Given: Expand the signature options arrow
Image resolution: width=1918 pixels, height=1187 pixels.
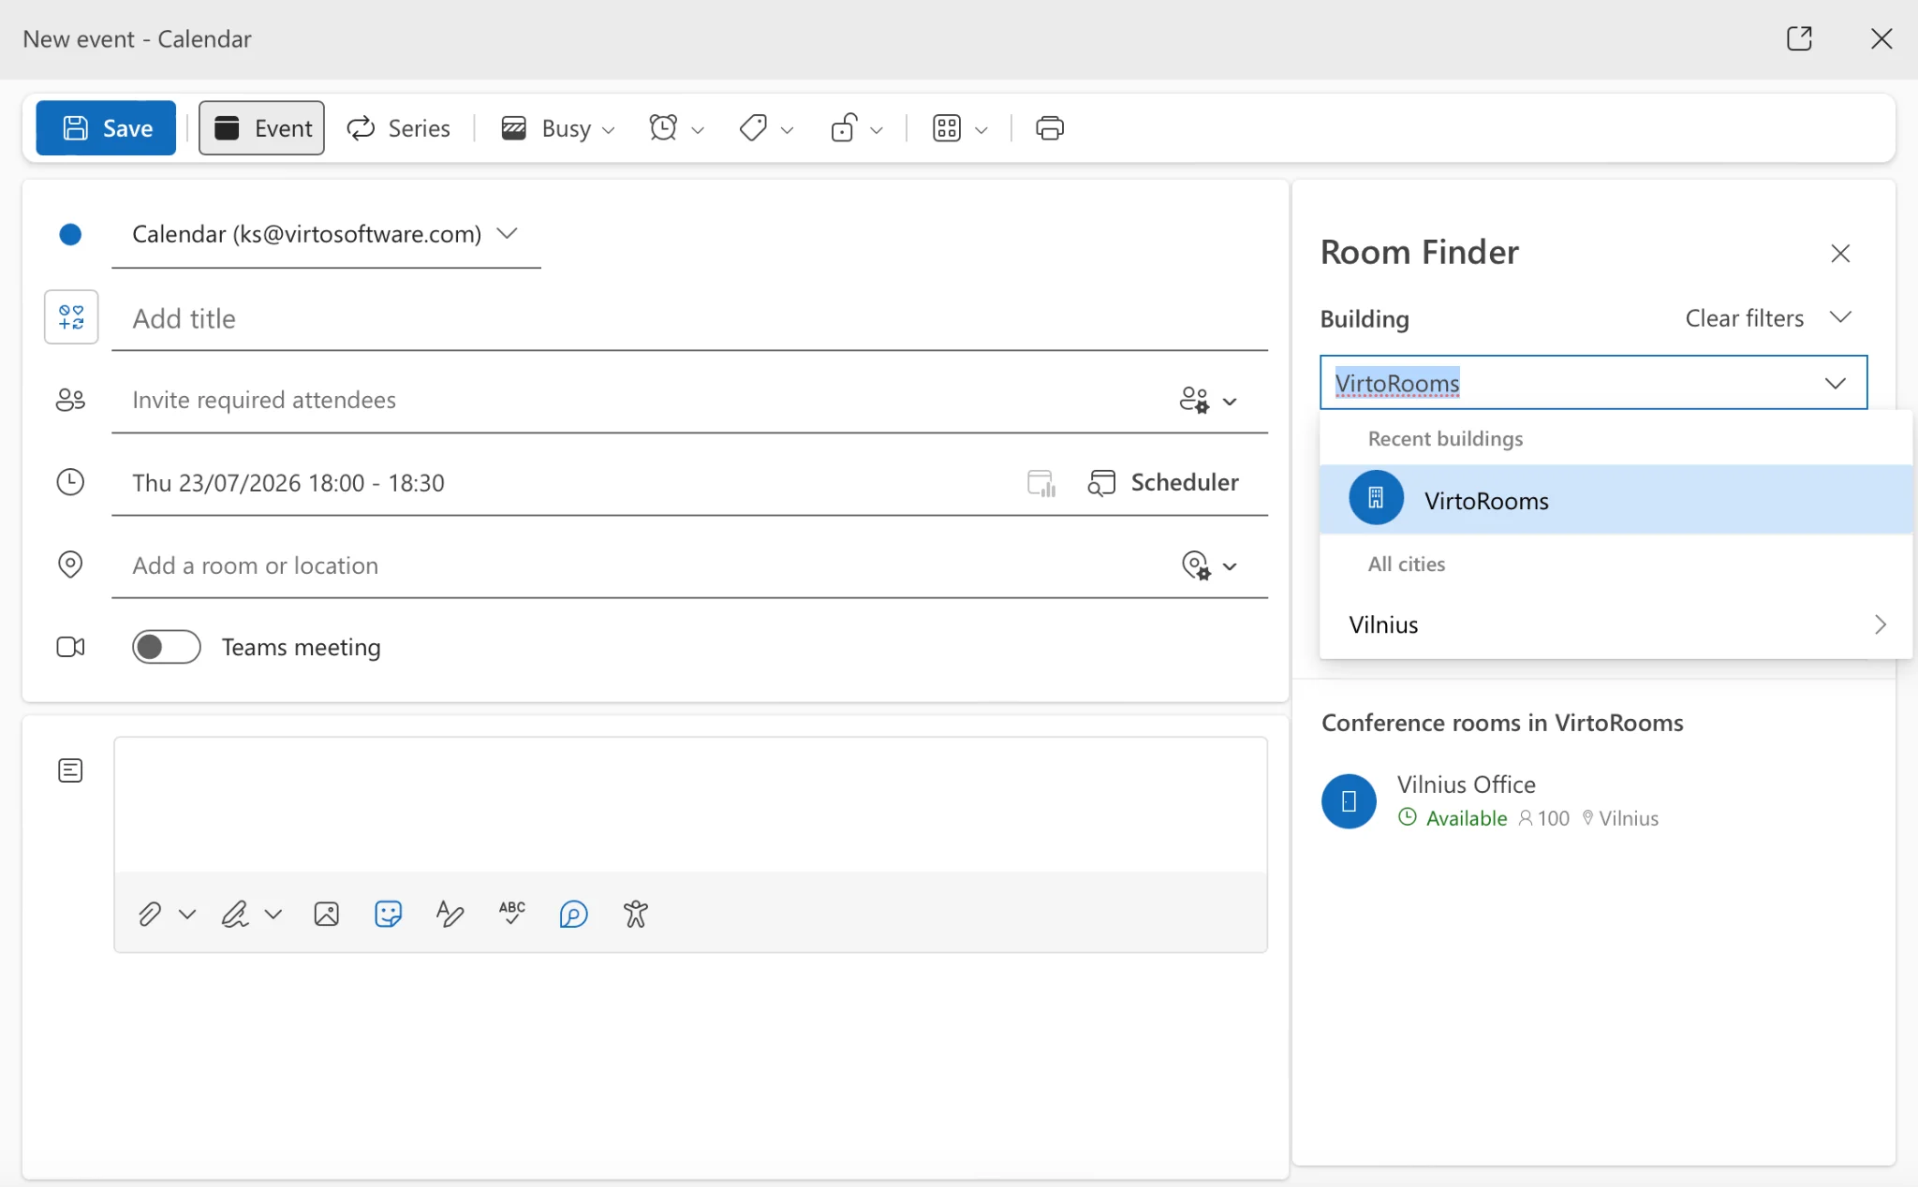Looking at the screenshot, I should (x=273, y=914).
